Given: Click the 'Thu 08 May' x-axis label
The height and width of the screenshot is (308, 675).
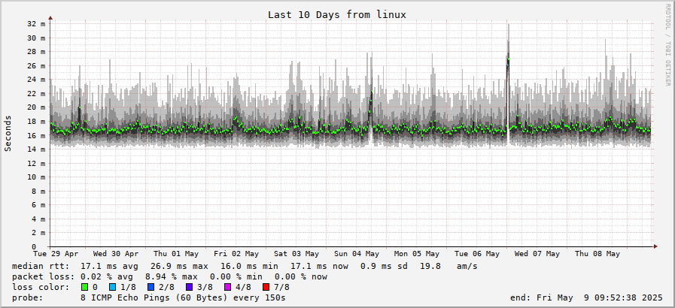Looking at the screenshot, I should coord(597,254).
